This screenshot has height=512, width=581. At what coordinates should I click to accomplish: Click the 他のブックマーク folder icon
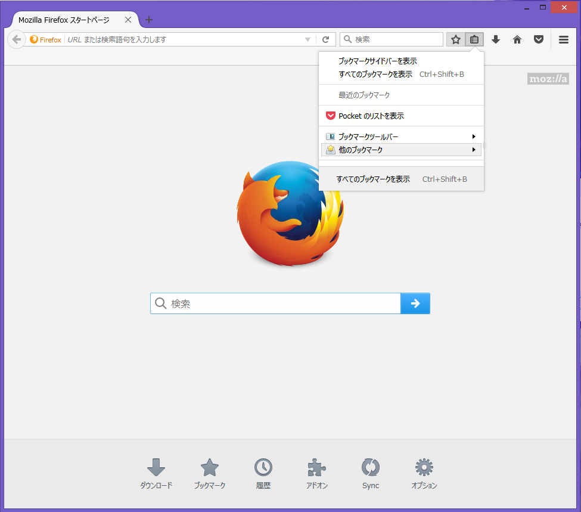pyautogui.click(x=331, y=150)
